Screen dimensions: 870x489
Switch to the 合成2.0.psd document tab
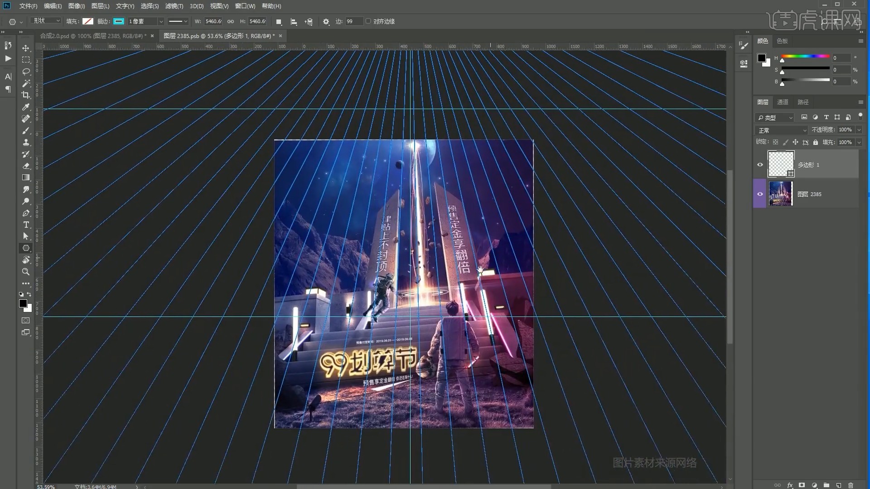(93, 36)
